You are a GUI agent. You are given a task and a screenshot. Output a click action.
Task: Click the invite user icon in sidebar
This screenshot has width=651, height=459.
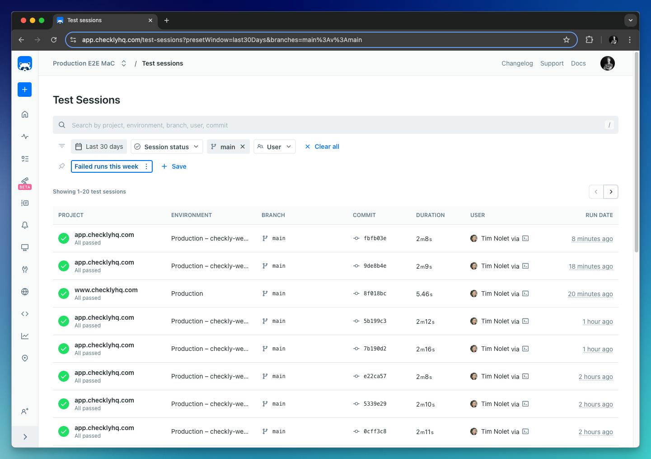(x=25, y=412)
